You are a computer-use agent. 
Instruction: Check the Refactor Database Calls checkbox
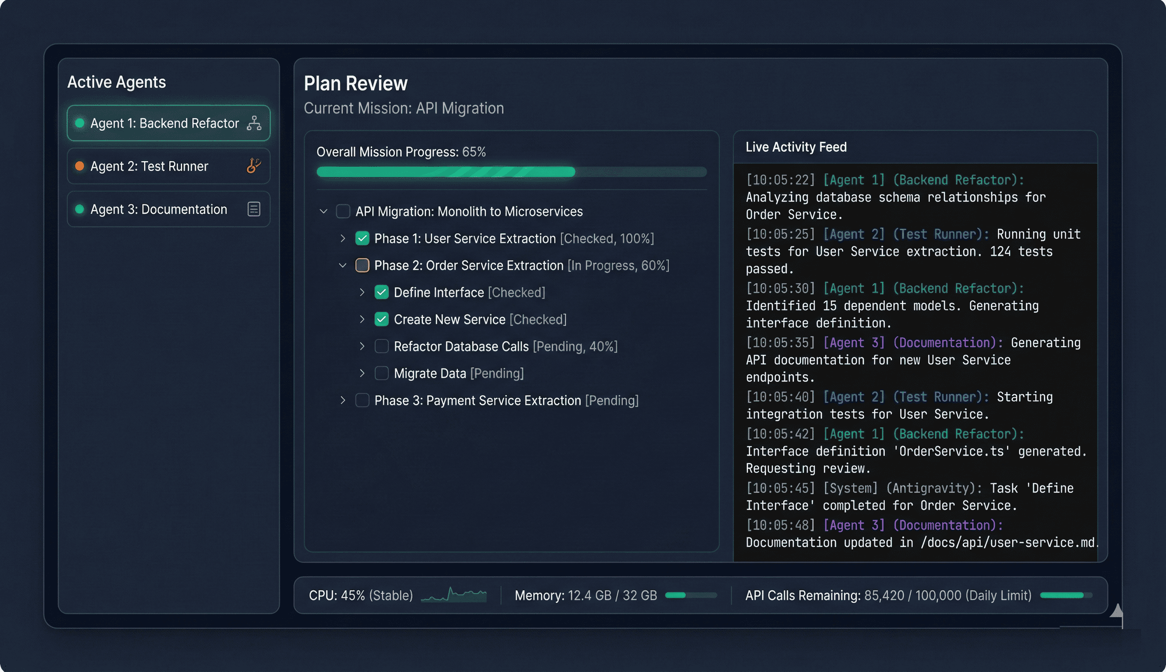click(x=381, y=346)
